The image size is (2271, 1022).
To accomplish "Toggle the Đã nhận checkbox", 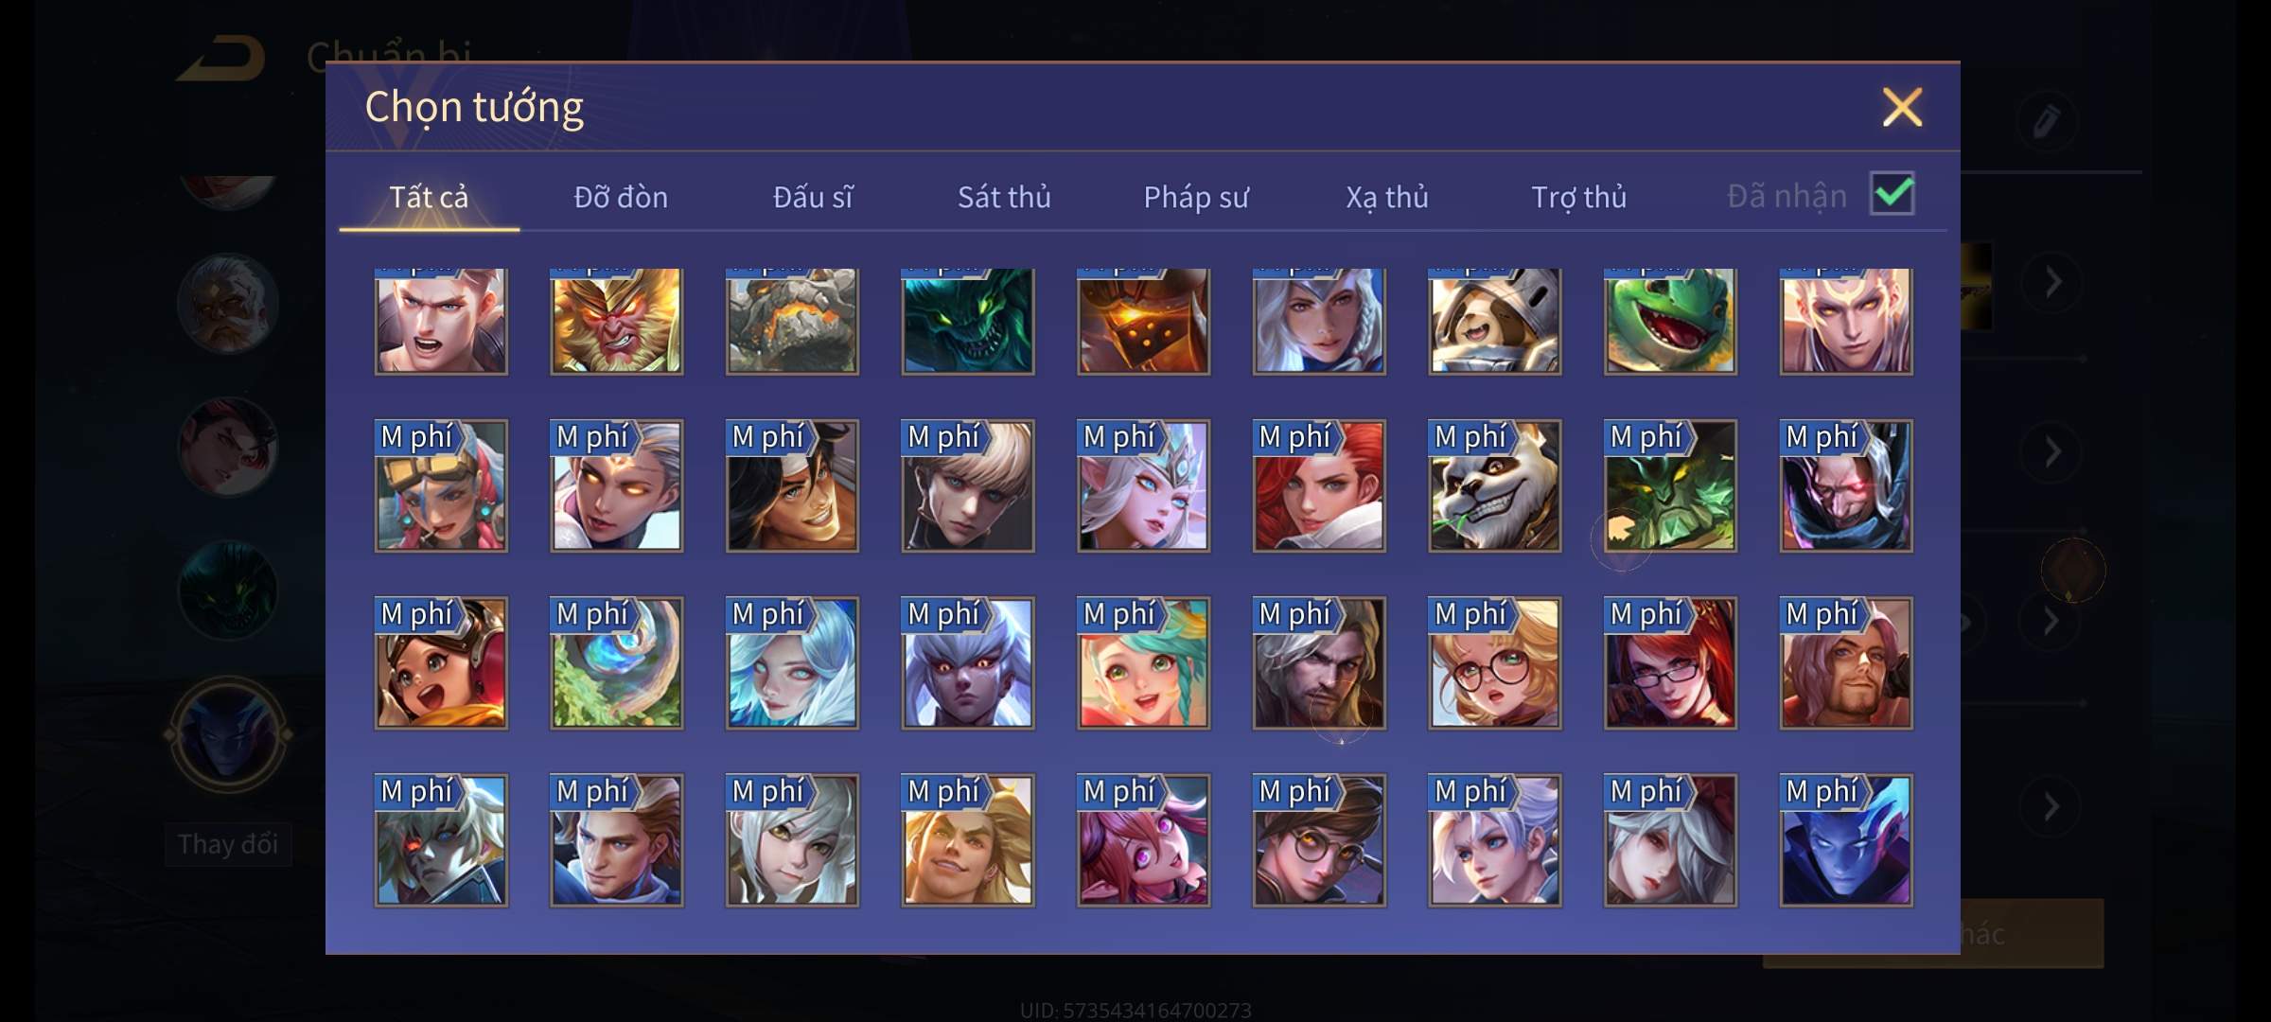I will point(1892,194).
